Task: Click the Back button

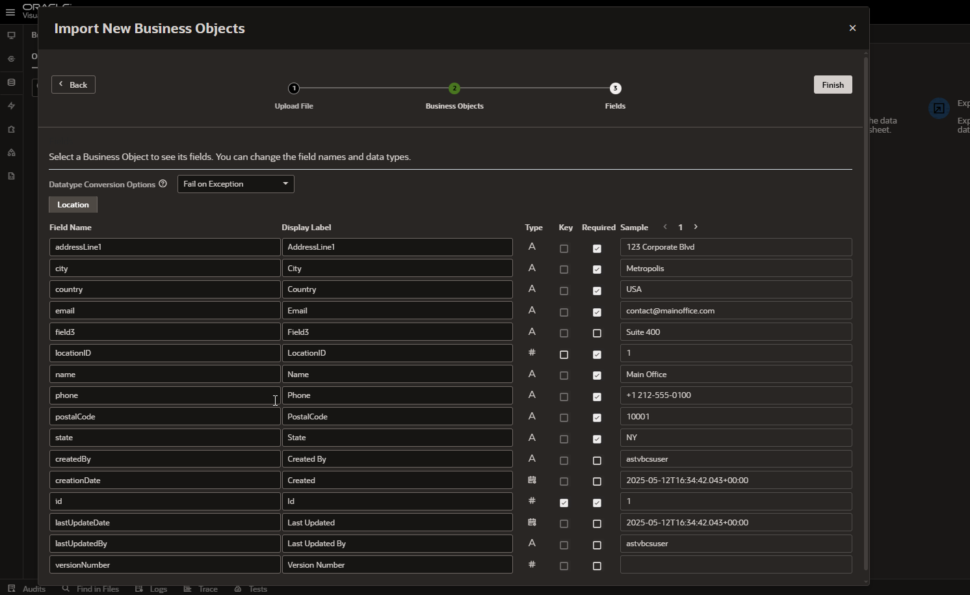Action: [73, 85]
